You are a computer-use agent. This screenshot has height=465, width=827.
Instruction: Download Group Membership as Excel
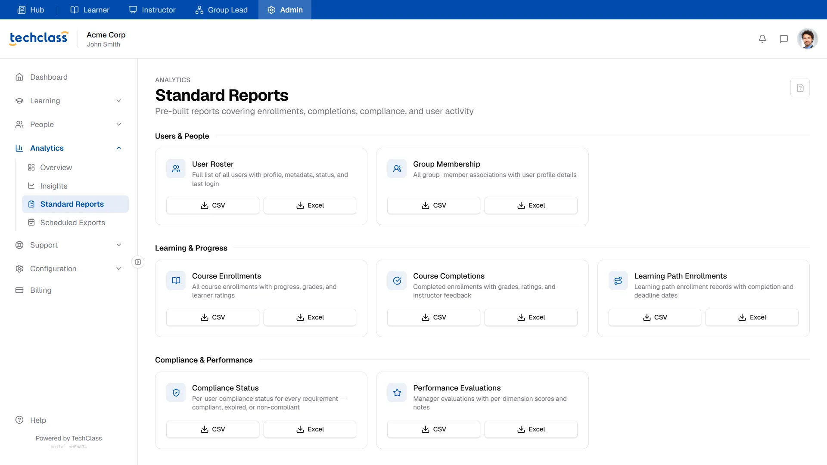coord(531,205)
